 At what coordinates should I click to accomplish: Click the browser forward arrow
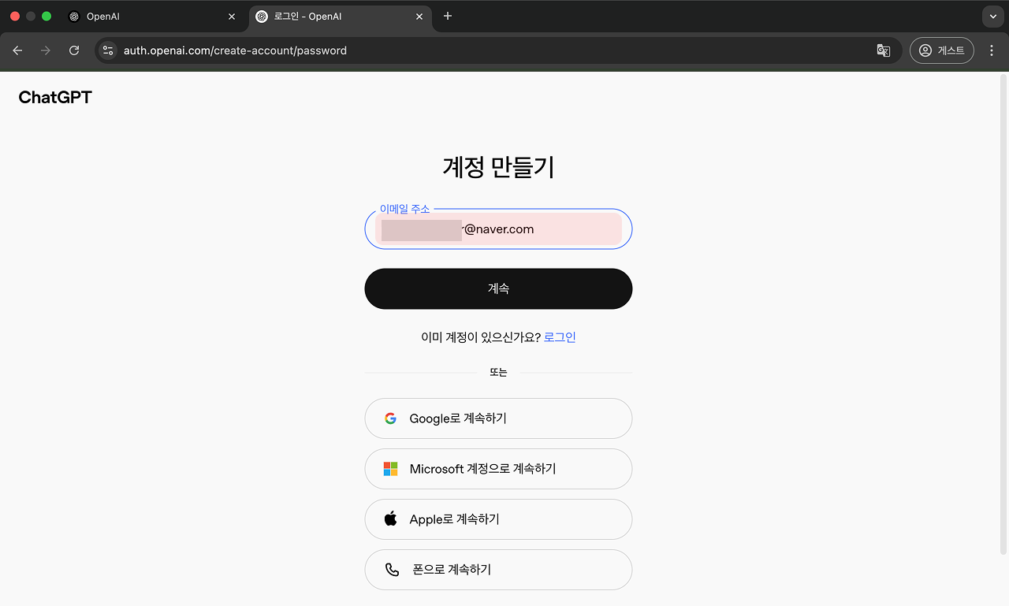coord(46,50)
